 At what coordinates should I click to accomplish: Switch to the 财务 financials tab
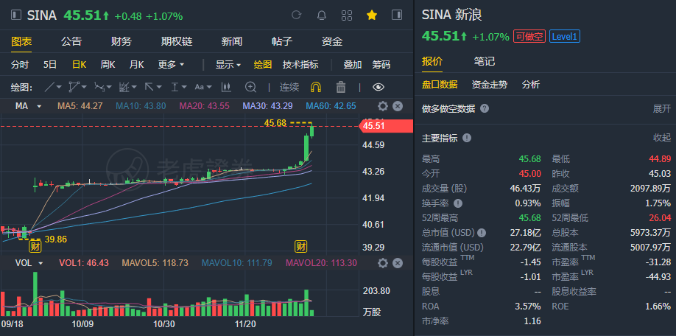coord(122,41)
